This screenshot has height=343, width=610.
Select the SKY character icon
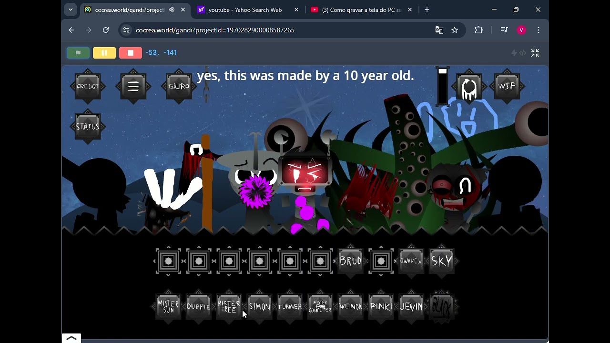coord(442,261)
